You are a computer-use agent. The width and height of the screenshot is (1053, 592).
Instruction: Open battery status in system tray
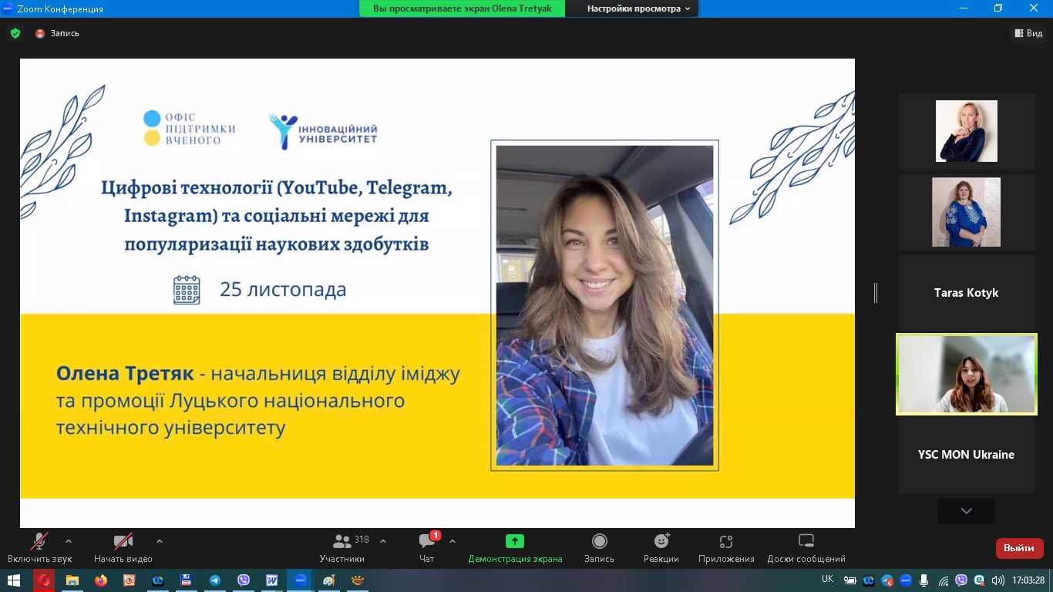[850, 580]
